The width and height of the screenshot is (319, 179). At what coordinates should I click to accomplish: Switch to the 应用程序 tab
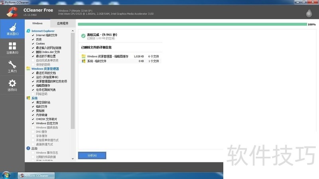coord(63,23)
